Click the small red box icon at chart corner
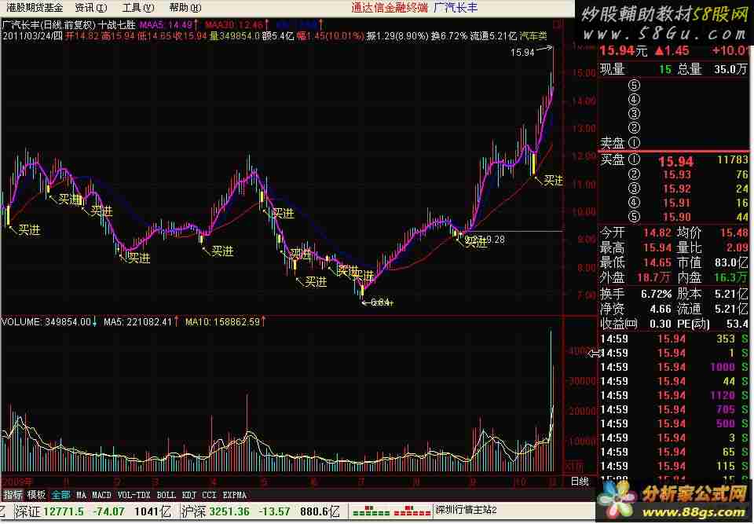754x524 pixels. point(558,24)
